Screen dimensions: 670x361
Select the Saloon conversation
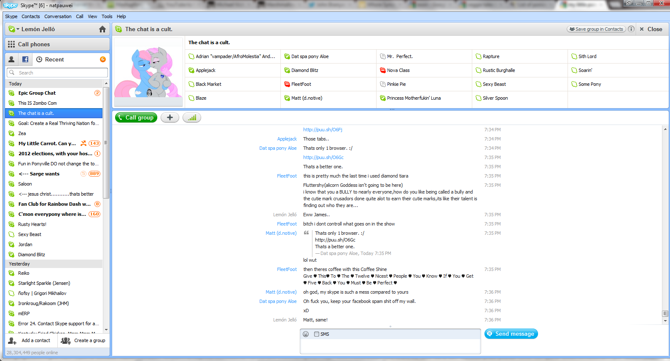pos(54,184)
